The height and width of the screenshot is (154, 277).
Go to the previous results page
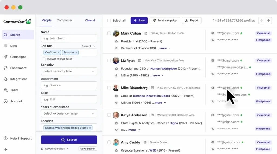pos(262,21)
